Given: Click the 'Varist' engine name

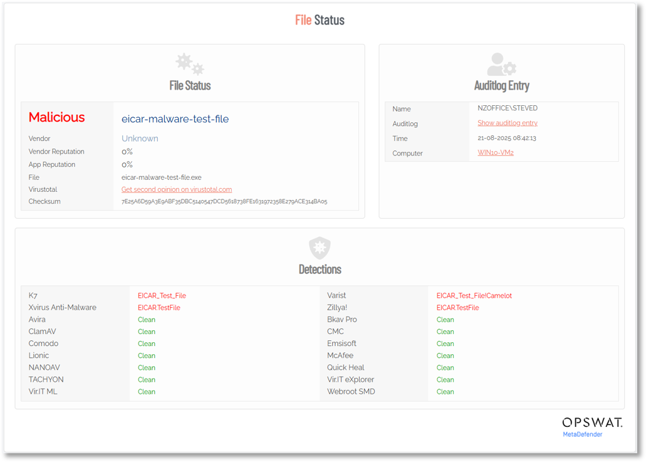Looking at the screenshot, I should pyautogui.click(x=336, y=295).
